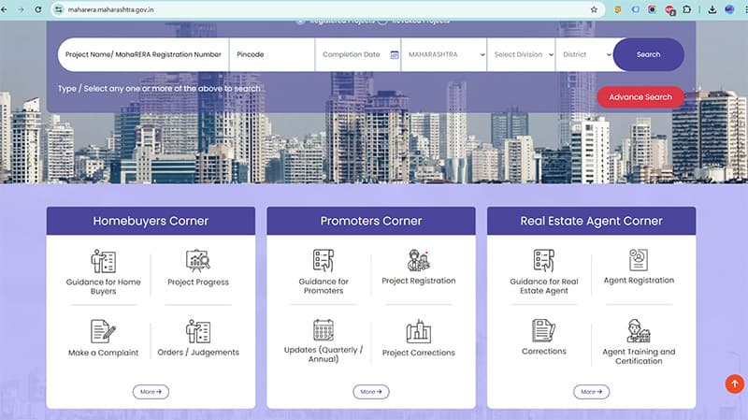Open Guidance for Real Estate Agent icon

(x=544, y=261)
